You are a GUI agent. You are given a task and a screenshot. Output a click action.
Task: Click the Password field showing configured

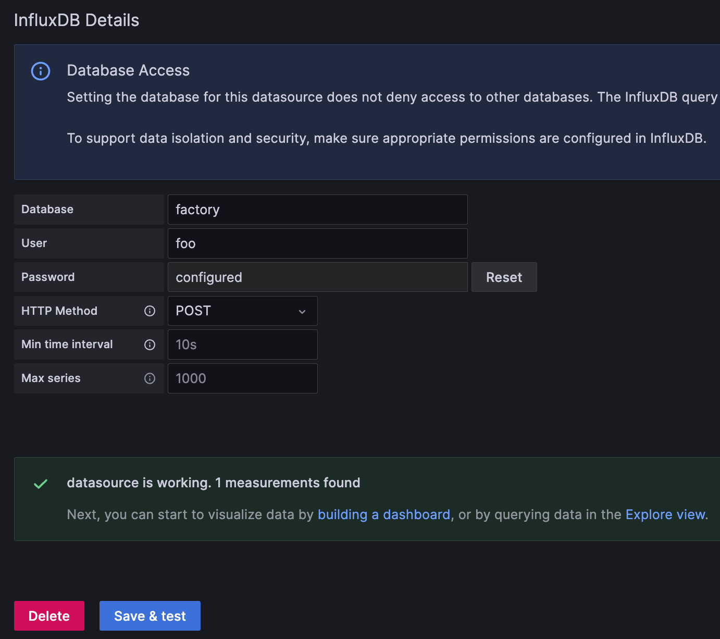[x=318, y=277]
